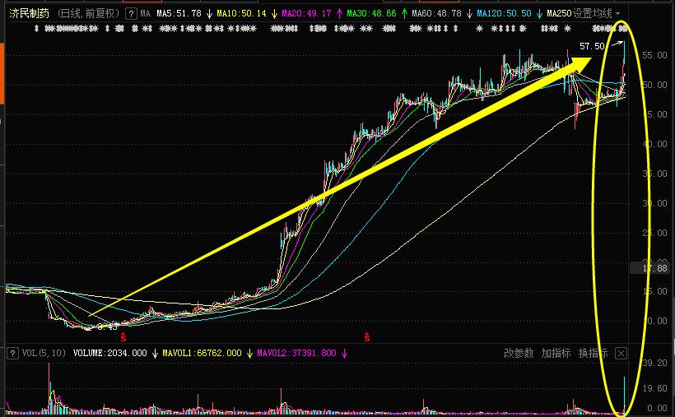The height and width of the screenshot is (417, 675).
Task: Select the stock name 济民制药
Action: click(30, 13)
